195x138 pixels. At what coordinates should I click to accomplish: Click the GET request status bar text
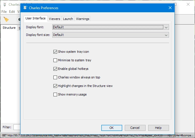(x=98, y=135)
